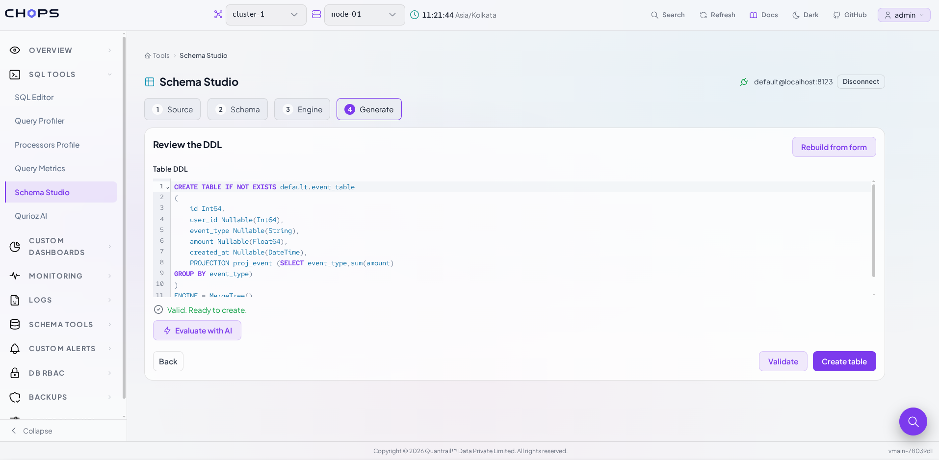Click the sidebar scroll-up arrow
939x460 pixels.
click(124, 34)
